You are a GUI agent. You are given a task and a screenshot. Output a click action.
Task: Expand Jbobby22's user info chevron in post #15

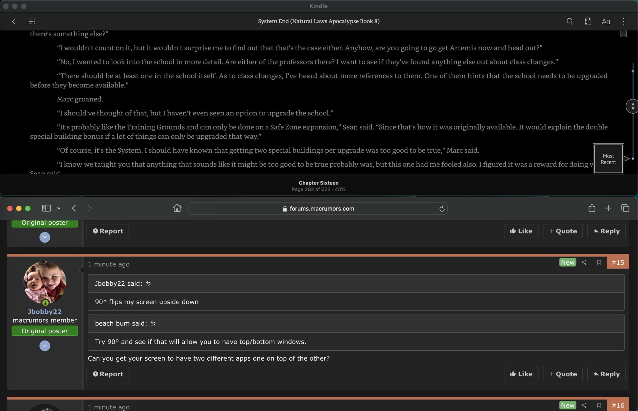[x=45, y=346]
